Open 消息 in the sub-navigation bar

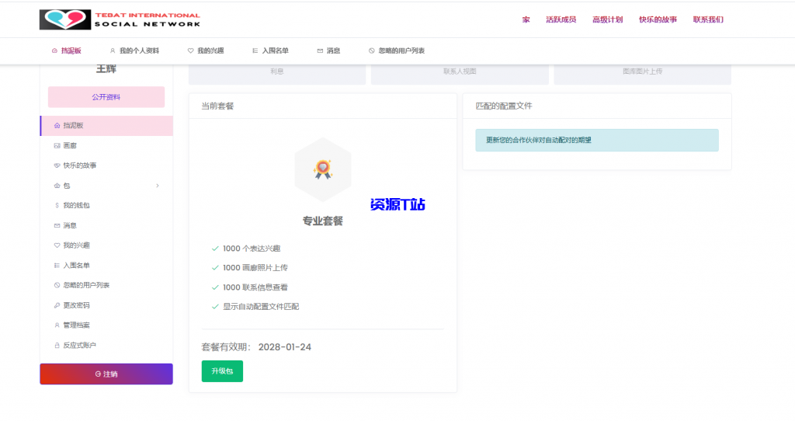(328, 50)
